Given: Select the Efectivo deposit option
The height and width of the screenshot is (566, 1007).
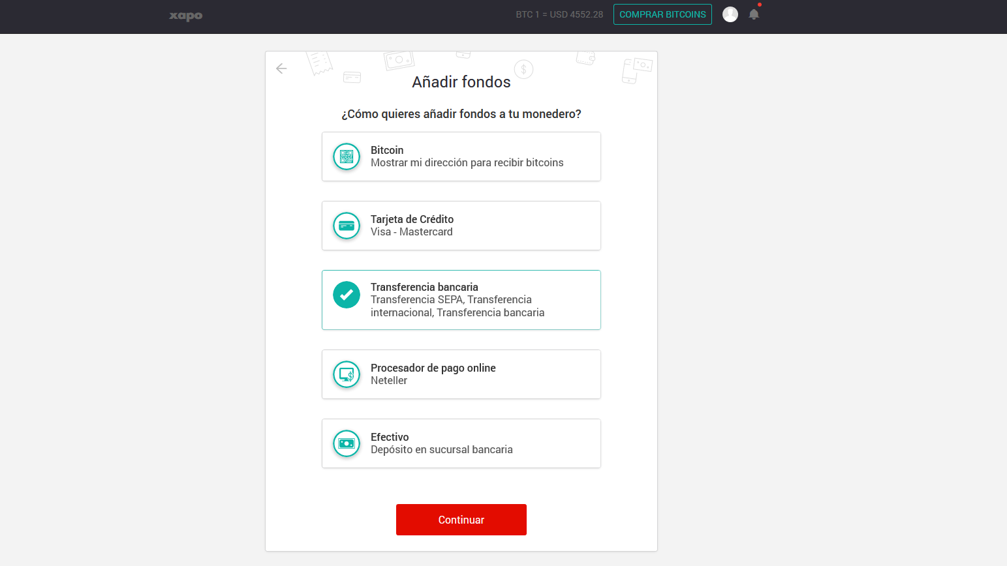Looking at the screenshot, I should 461,443.
